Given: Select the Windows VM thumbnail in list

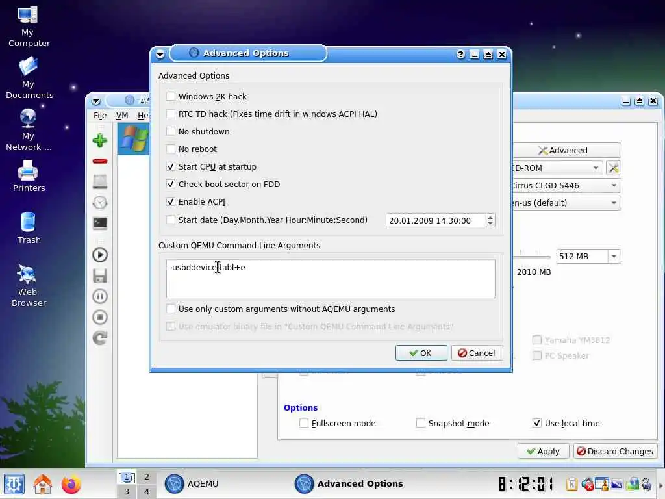Looking at the screenshot, I should coord(134,139).
